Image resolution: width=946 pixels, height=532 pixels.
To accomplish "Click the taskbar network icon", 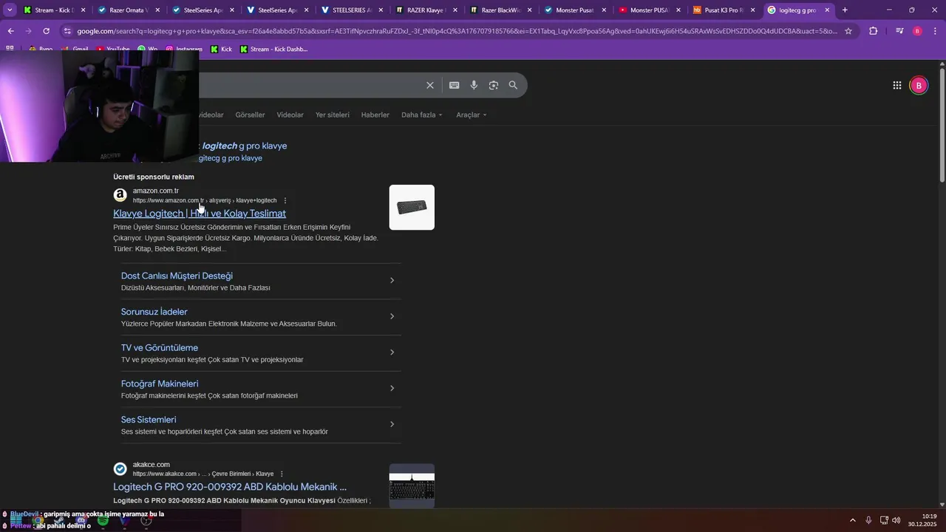I will (x=884, y=520).
